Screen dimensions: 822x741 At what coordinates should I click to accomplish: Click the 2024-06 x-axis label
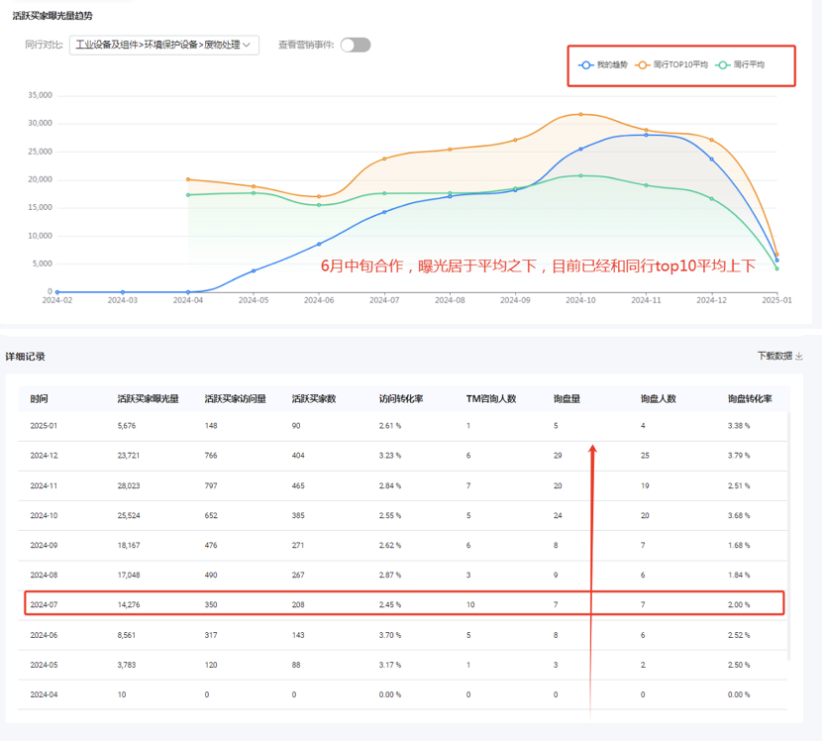point(319,300)
